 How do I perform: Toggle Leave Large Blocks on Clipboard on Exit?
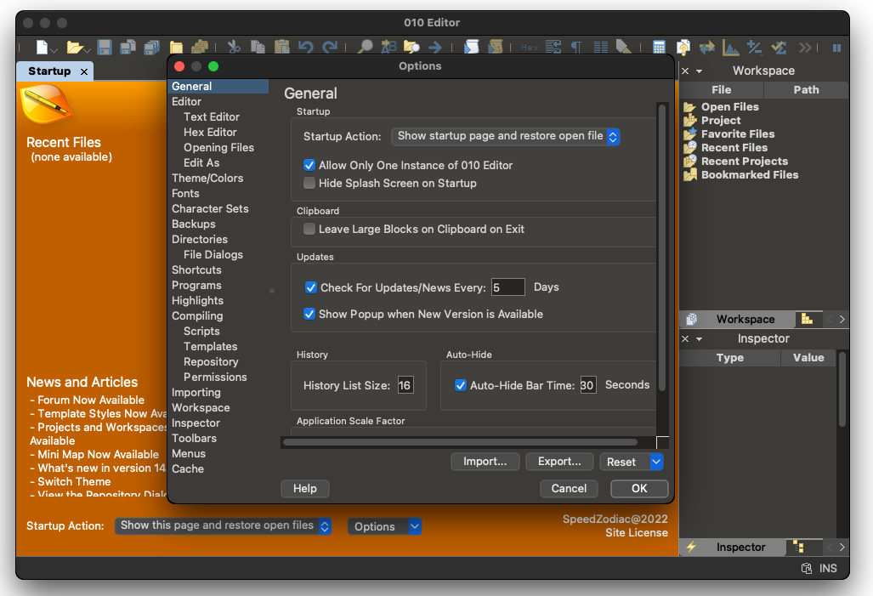pos(309,229)
